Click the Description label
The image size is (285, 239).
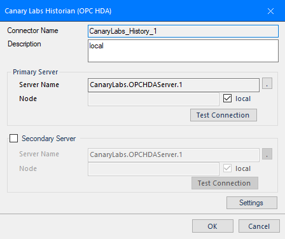click(x=24, y=44)
